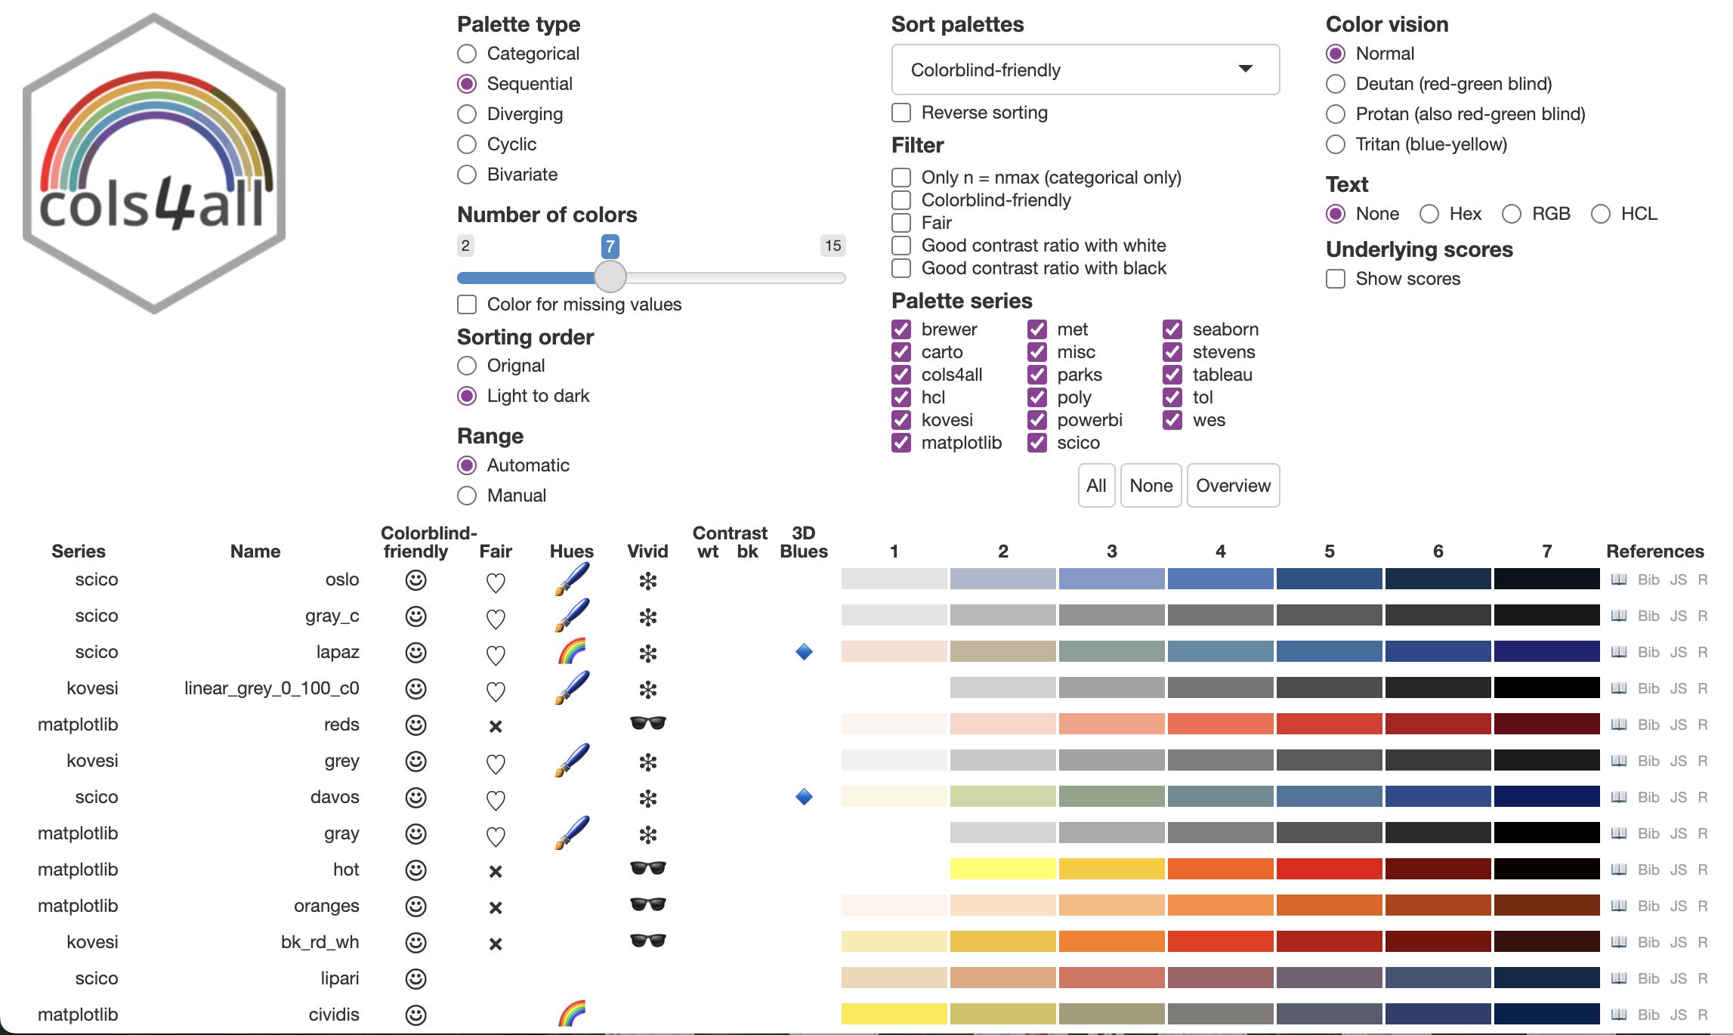
Task: Open the Sort palettes dropdown menu
Action: 1082,69
